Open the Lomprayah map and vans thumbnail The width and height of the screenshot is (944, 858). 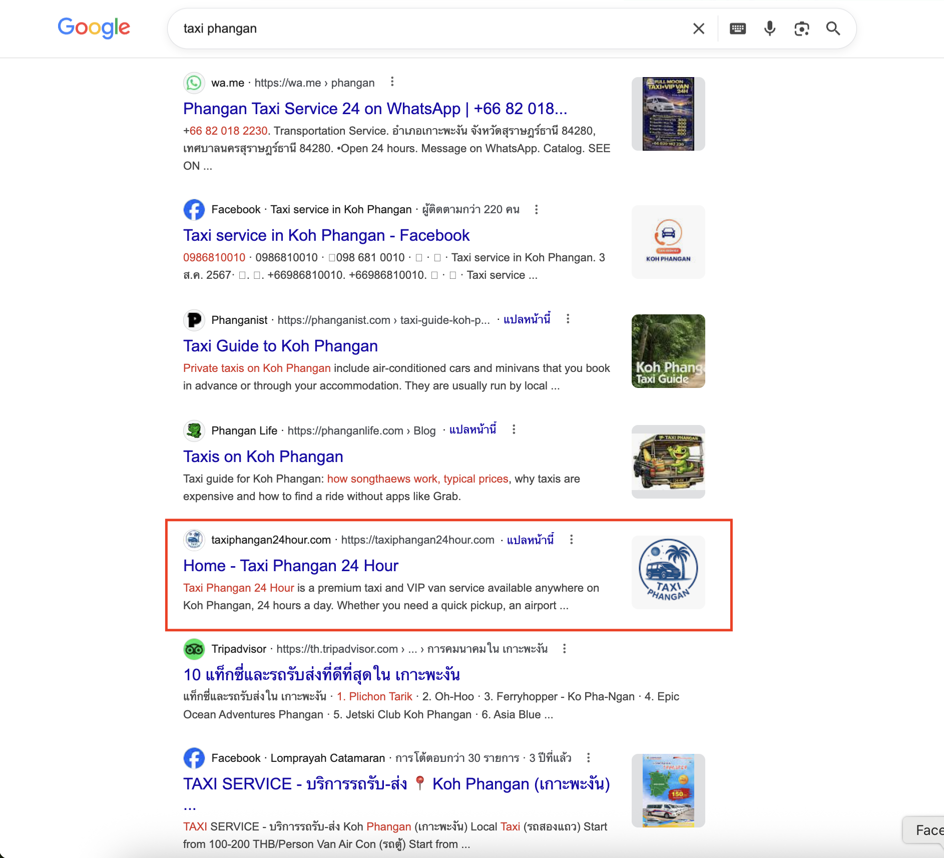click(x=668, y=790)
